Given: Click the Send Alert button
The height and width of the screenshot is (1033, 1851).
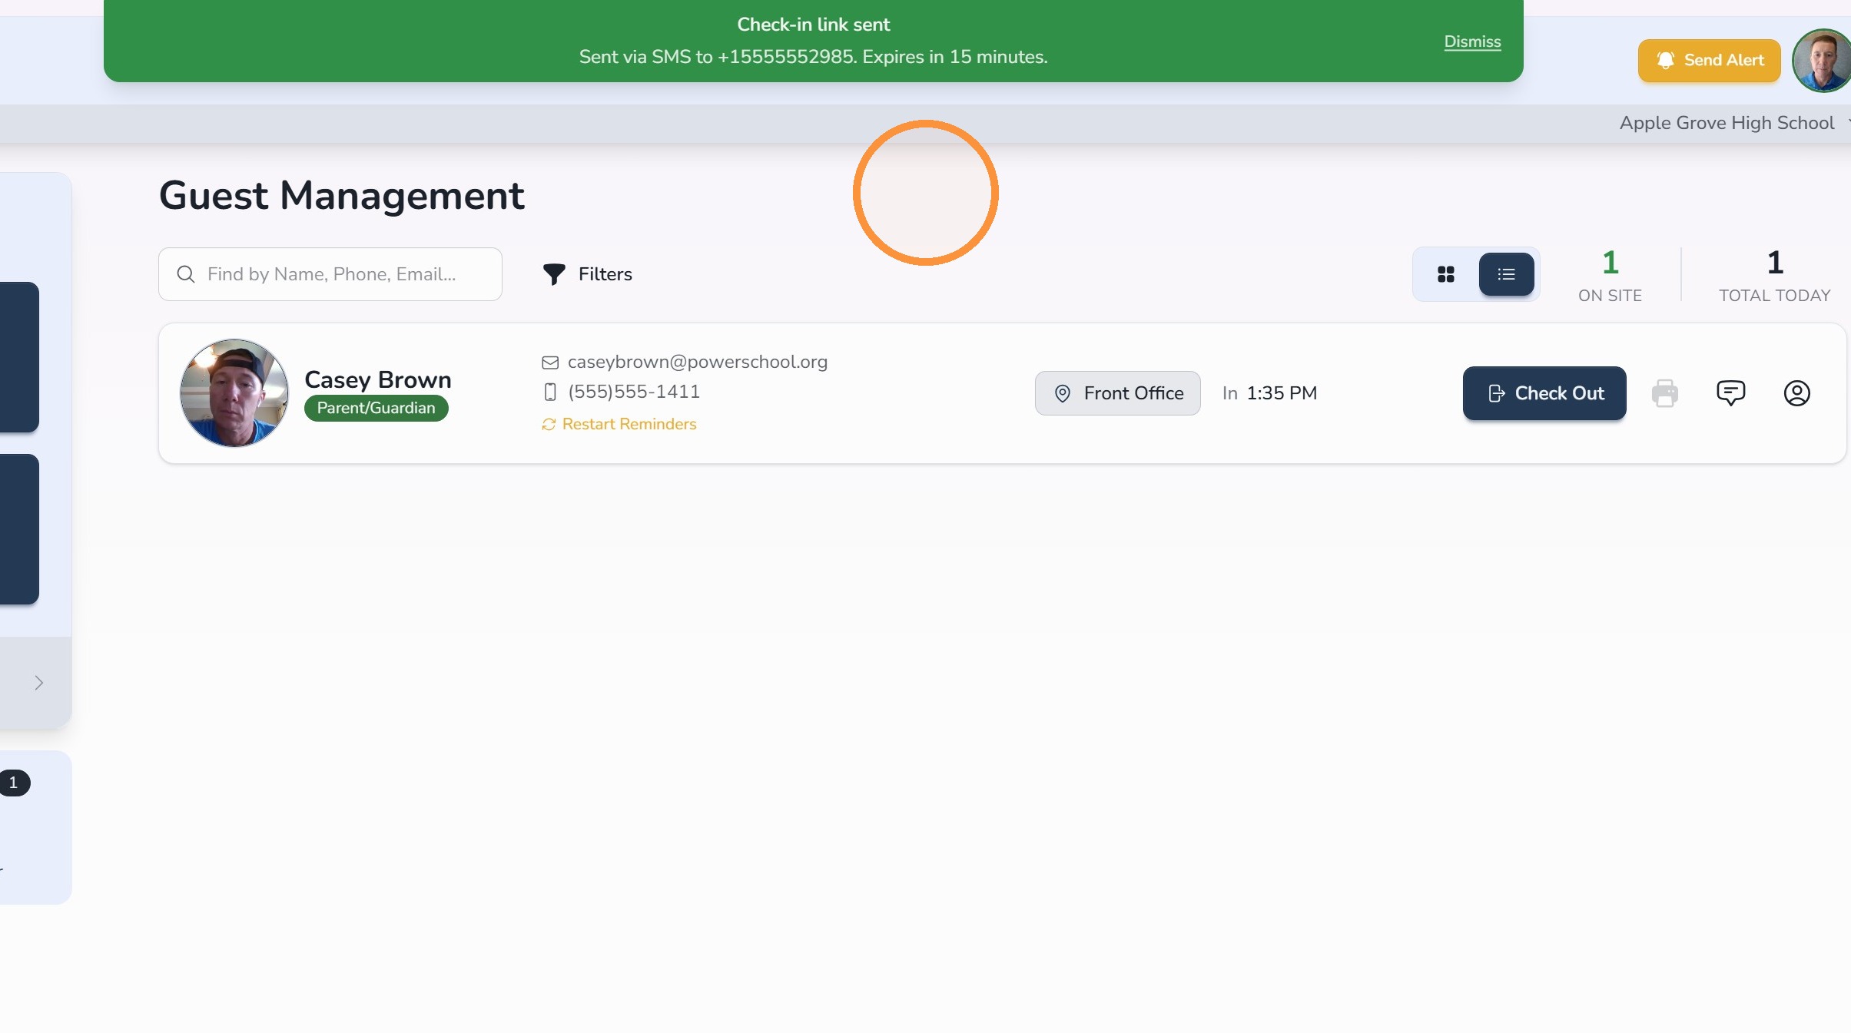Looking at the screenshot, I should (1709, 60).
